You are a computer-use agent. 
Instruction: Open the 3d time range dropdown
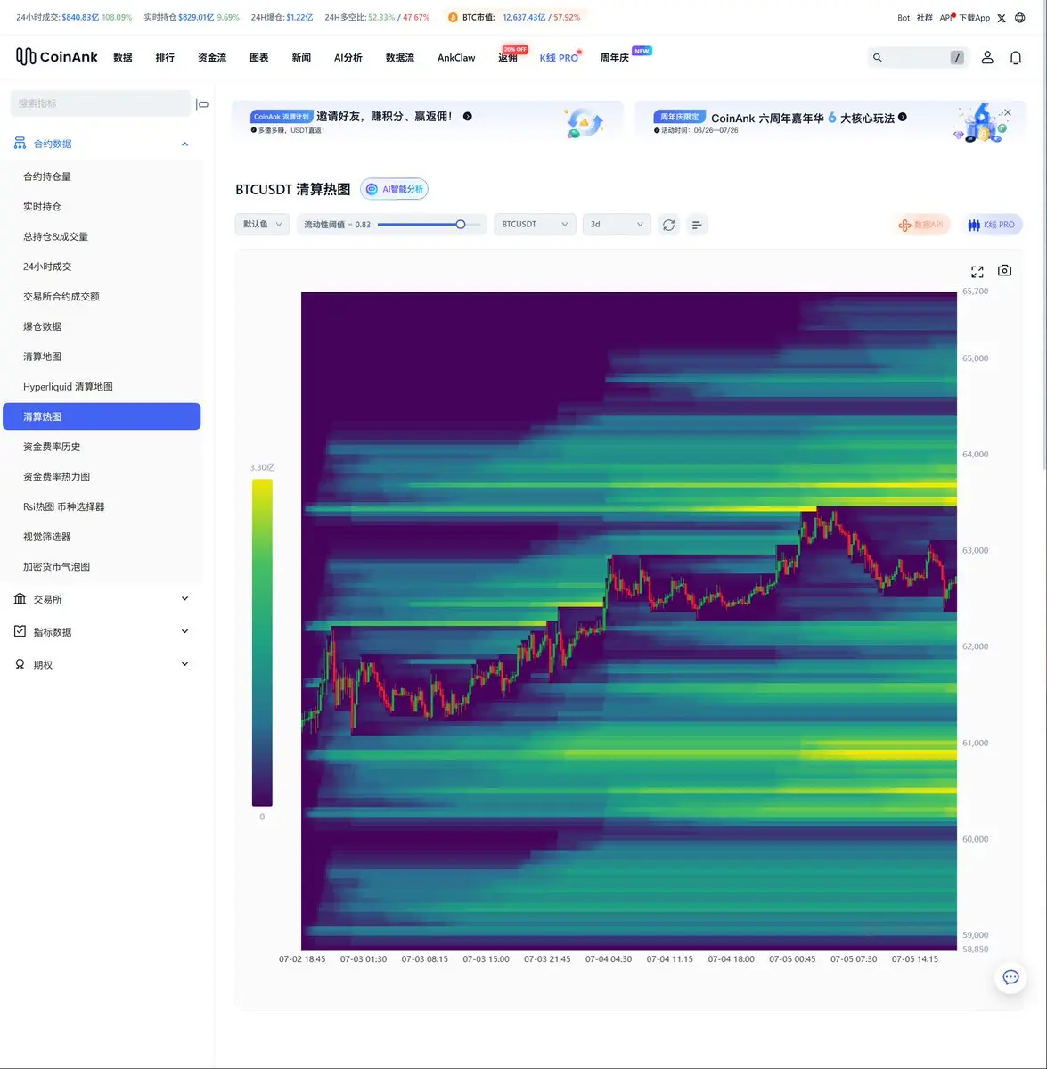coord(617,225)
